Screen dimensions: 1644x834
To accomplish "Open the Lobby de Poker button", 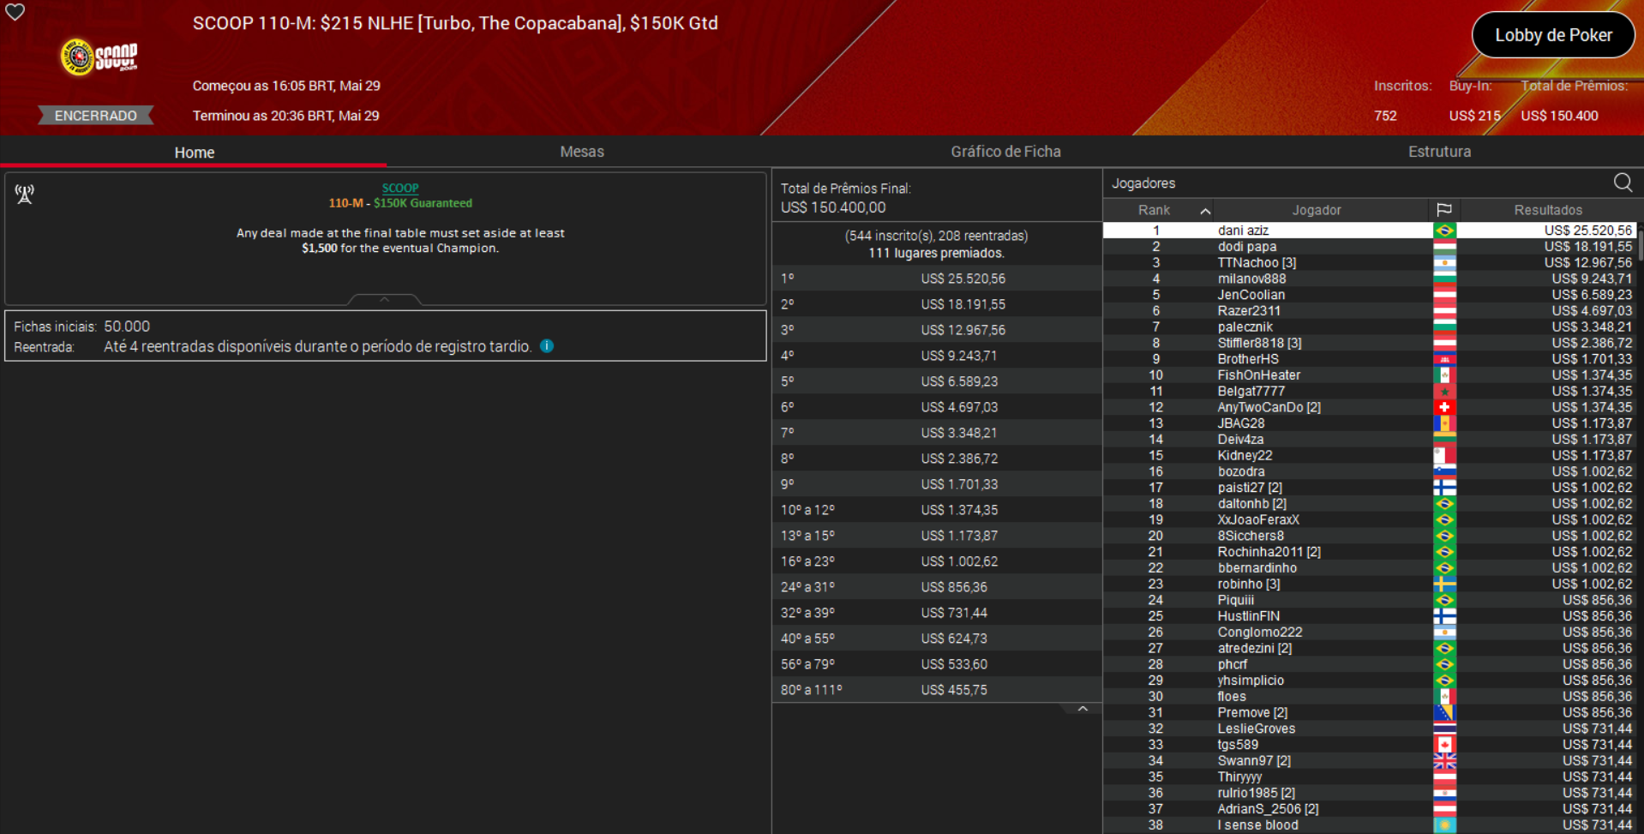I will click(1553, 35).
